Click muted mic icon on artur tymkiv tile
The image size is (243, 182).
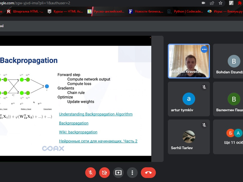click(204, 87)
